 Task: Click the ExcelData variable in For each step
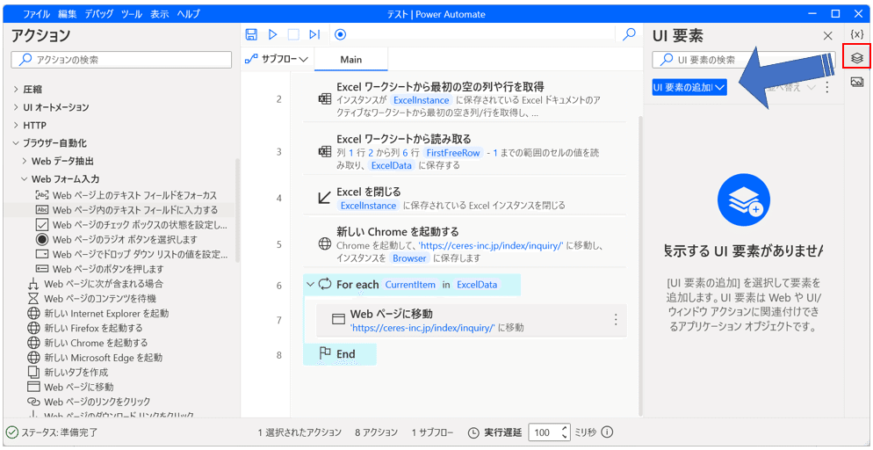coord(476,285)
